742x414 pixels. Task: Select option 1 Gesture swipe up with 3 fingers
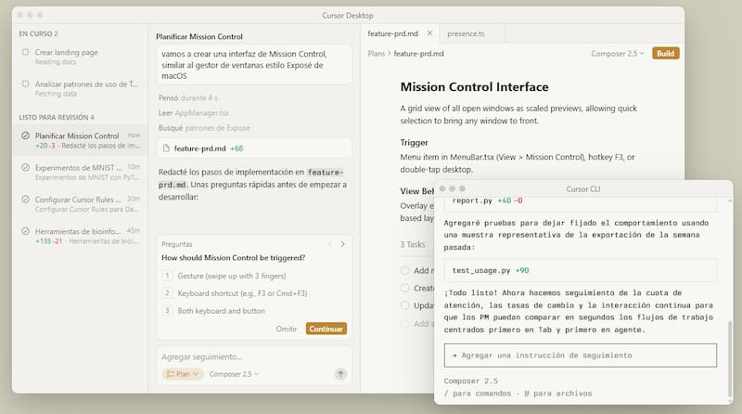tap(254, 276)
